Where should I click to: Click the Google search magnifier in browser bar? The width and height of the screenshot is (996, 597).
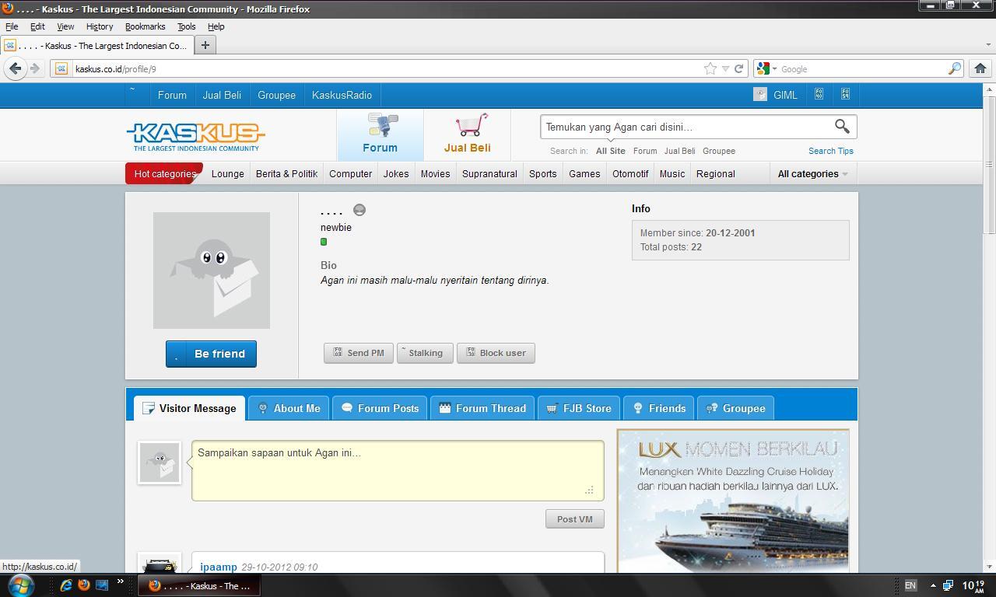click(x=955, y=68)
